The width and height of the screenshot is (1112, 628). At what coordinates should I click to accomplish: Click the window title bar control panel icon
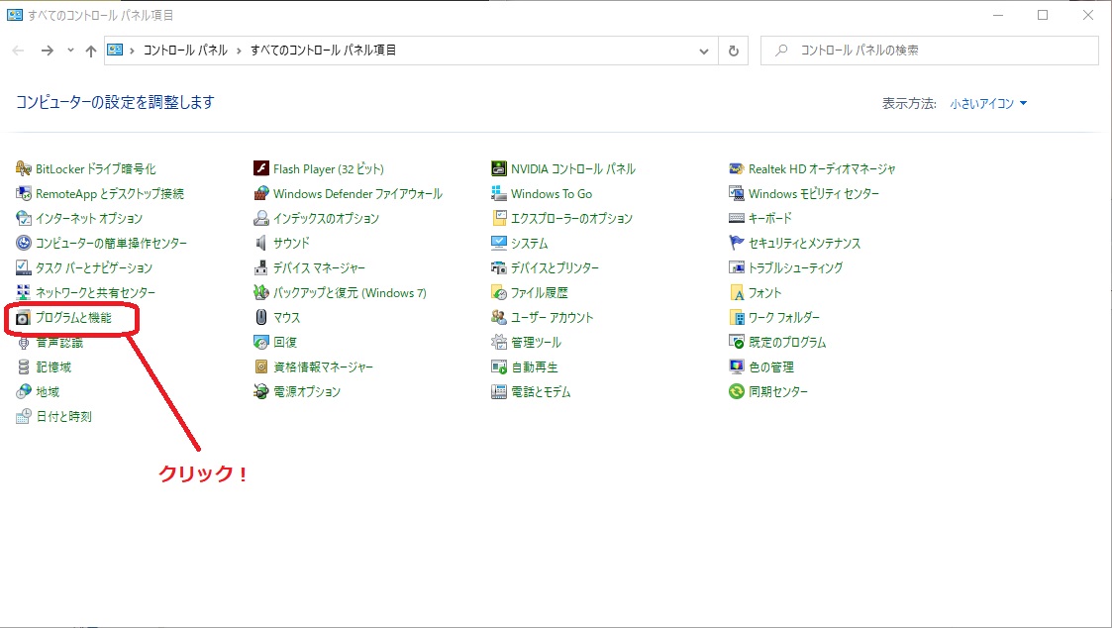(x=15, y=14)
